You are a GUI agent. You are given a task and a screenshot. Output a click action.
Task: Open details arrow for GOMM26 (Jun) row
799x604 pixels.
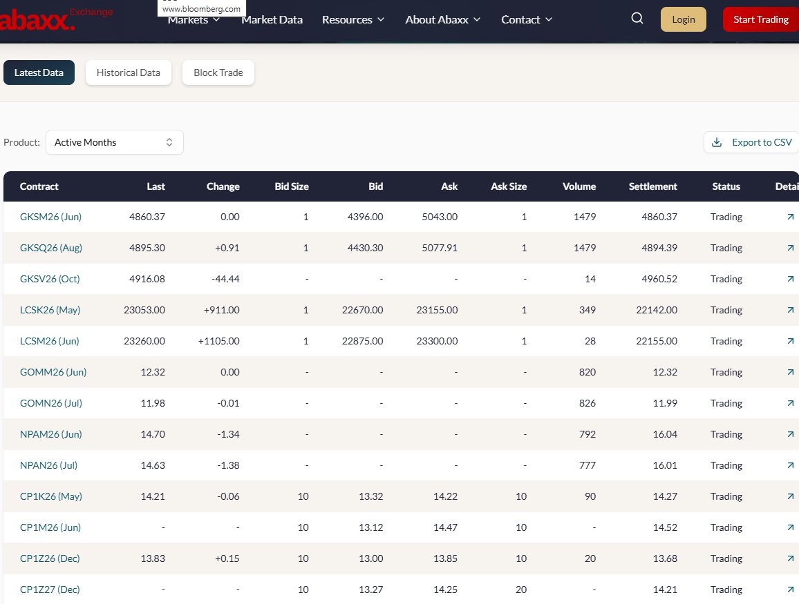[x=789, y=371]
